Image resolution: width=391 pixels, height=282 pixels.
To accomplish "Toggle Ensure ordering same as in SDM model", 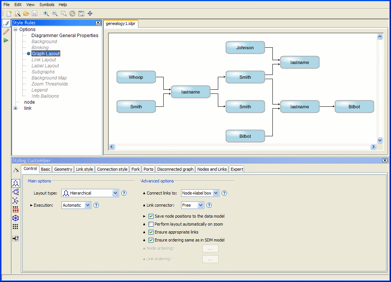I will 151,240.
